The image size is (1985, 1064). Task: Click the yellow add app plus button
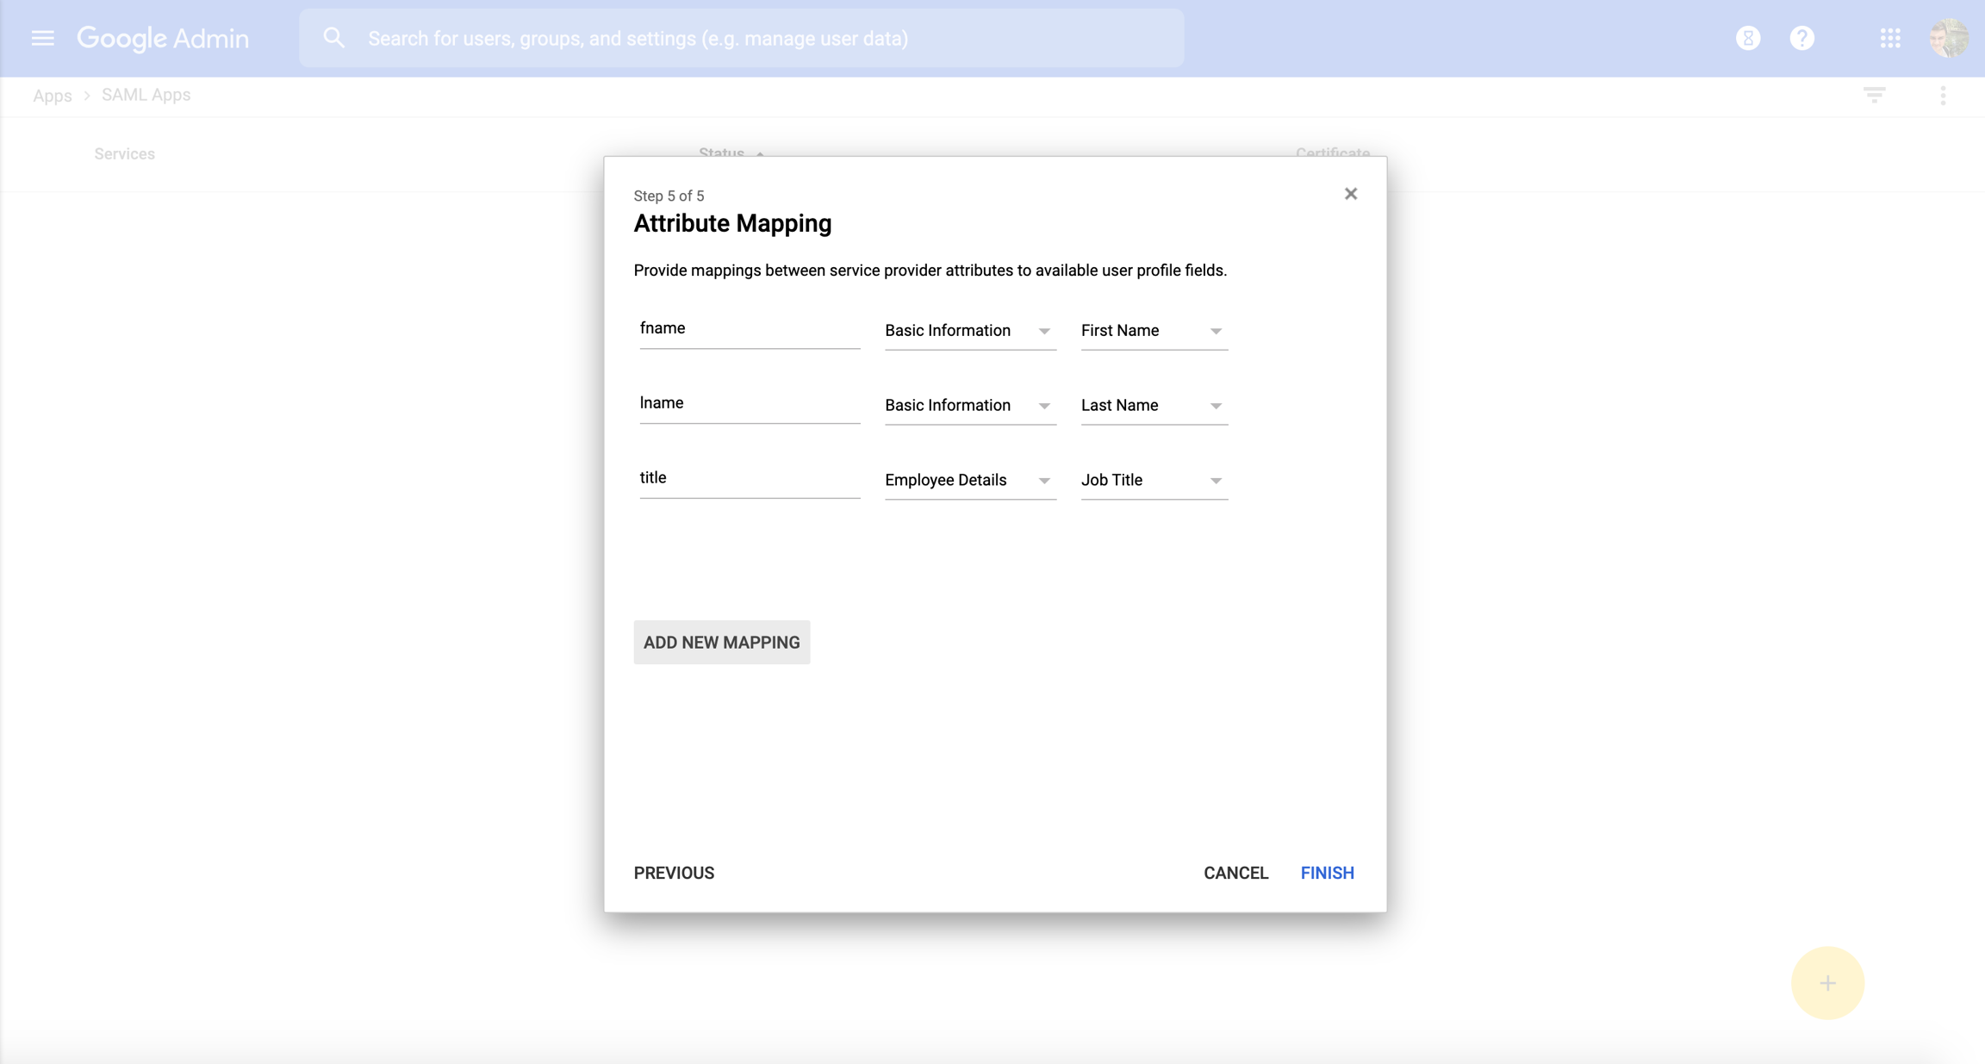(x=1826, y=983)
